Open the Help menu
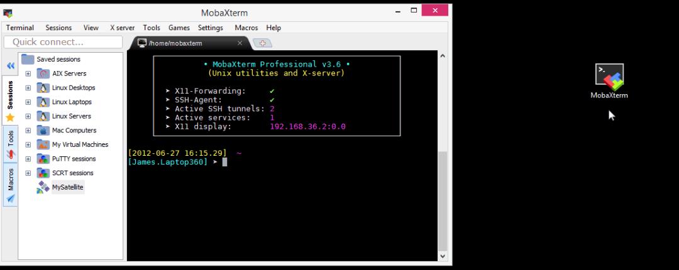The image size is (679, 270). [x=273, y=28]
